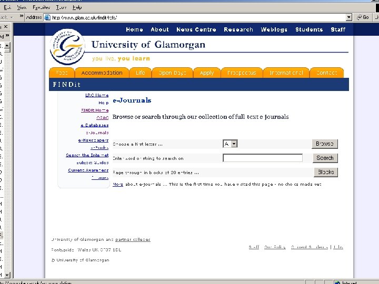Screen dimensions: 379x284
Task: Open the Favorites menu
Action: 42,7
